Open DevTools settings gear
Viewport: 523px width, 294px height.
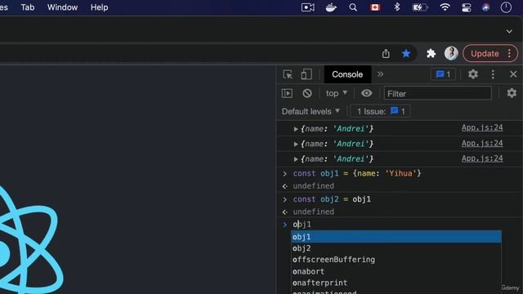click(472, 74)
